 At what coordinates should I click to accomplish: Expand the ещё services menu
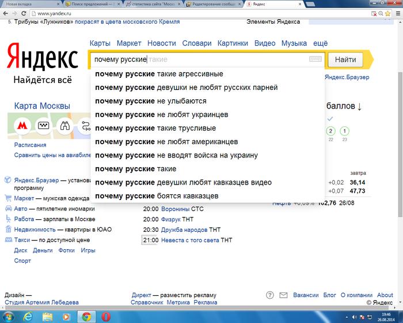(x=320, y=43)
